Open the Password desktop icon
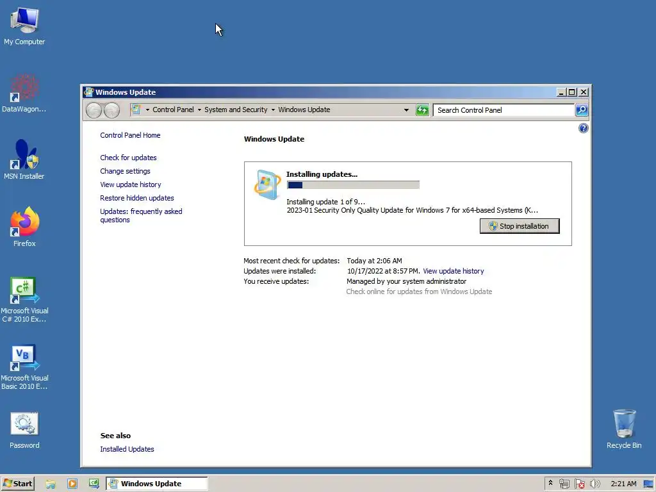The height and width of the screenshot is (492, 656). pyautogui.click(x=24, y=429)
